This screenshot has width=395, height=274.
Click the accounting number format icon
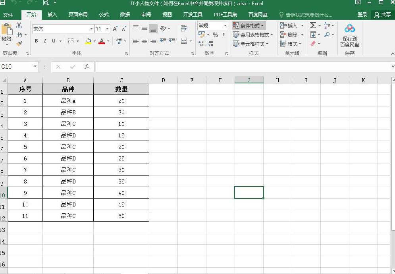[202, 35]
